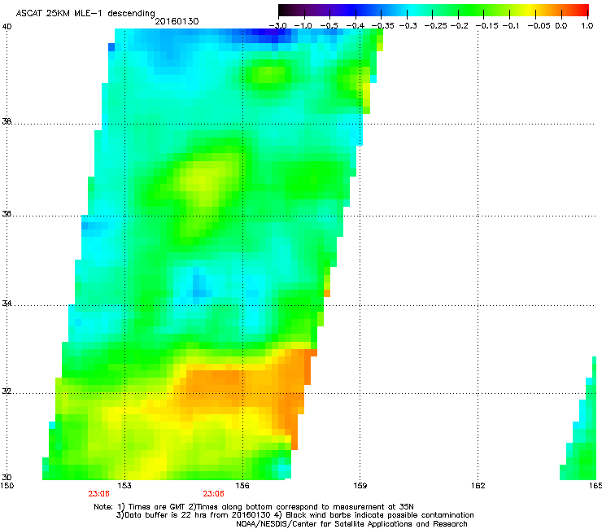Click the longitude 159 axis label
The image size is (602, 529).
tap(360, 486)
